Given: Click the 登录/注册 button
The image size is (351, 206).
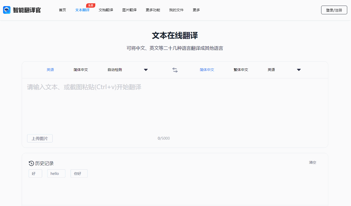Looking at the screenshot, I should [334, 10].
